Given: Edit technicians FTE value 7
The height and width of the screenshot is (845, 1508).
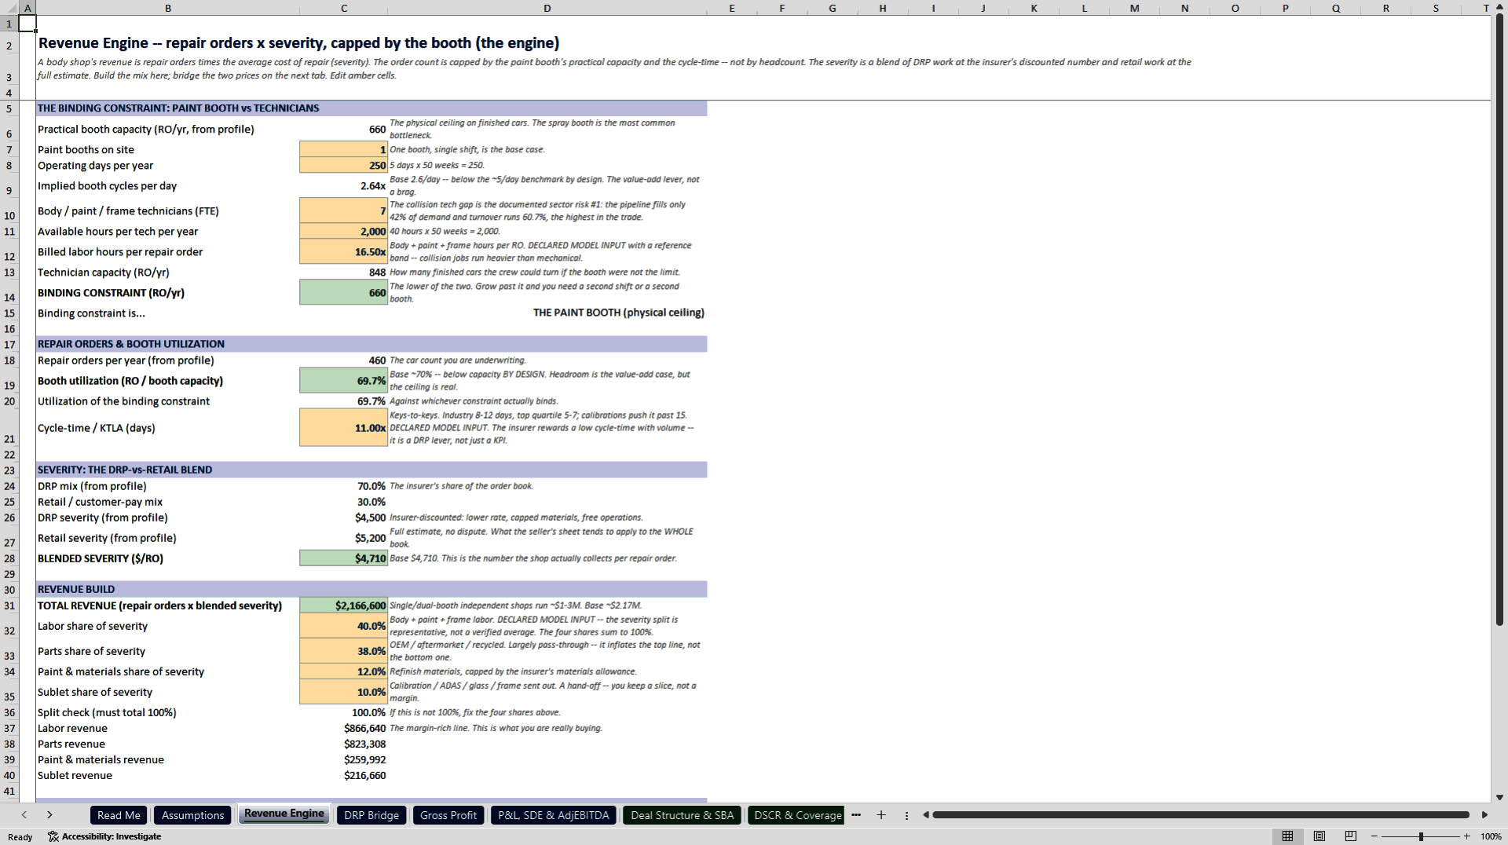Looking at the screenshot, I should pyautogui.click(x=344, y=210).
